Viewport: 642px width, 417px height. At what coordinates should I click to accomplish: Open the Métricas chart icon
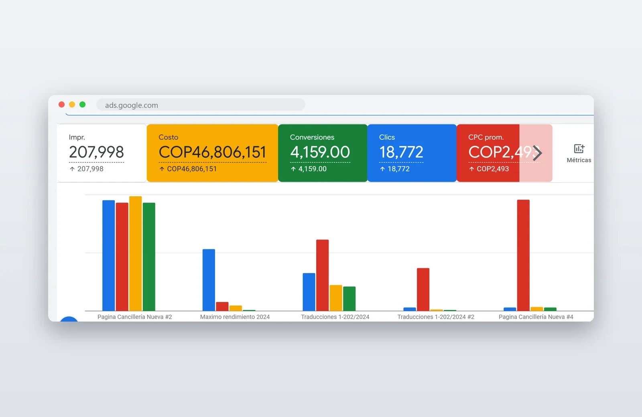(579, 149)
